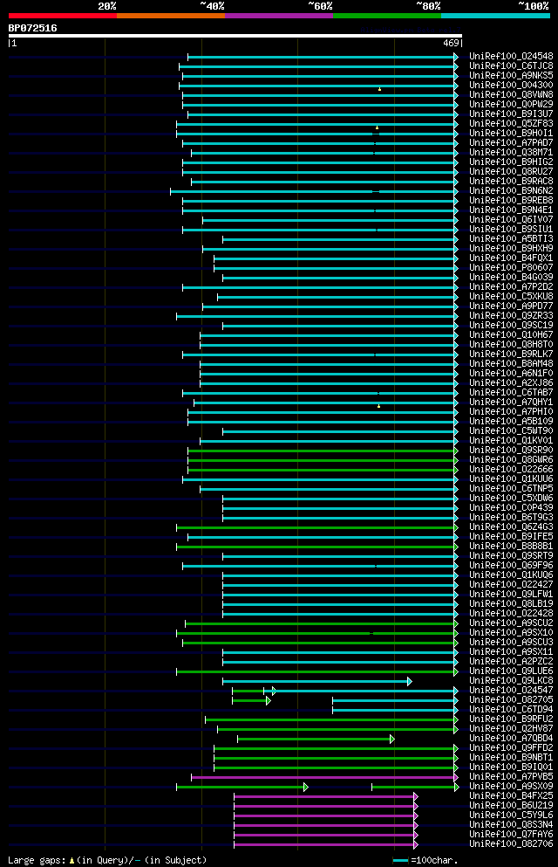Select the white BP072516 query sequence bar

(235, 36)
